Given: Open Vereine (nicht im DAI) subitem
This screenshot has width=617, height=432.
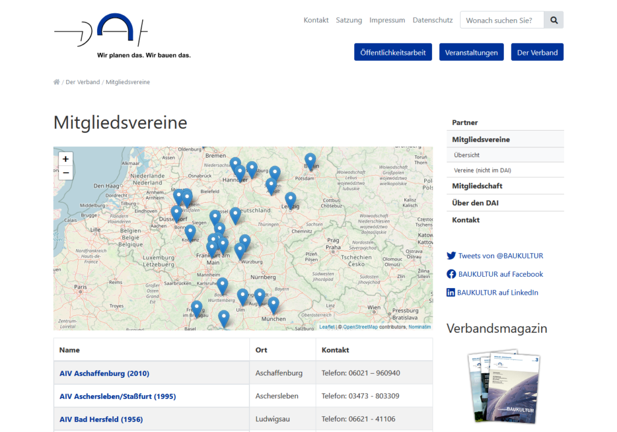Looking at the screenshot, I should (x=506, y=170).
